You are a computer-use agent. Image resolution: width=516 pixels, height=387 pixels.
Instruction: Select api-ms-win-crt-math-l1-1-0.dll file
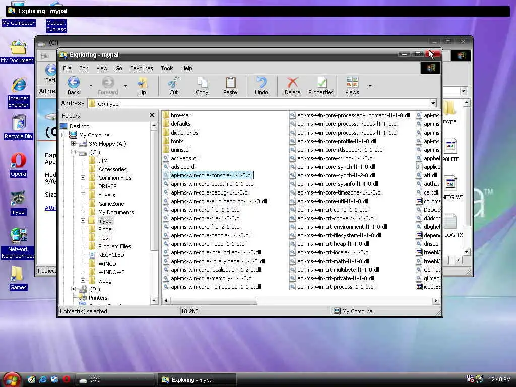[333, 261]
